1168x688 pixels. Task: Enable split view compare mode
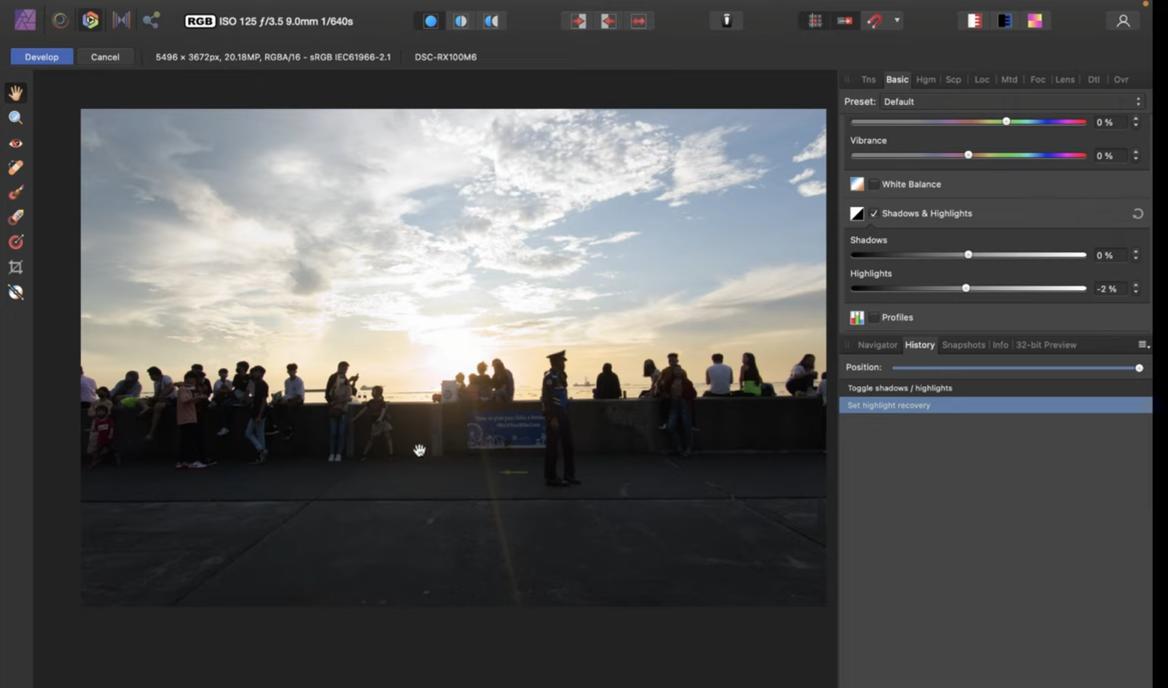click(461, 21)
